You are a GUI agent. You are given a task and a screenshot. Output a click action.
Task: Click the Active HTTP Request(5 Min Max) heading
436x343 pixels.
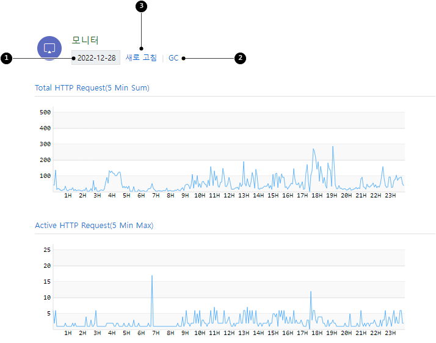click(x=94, y=225)
